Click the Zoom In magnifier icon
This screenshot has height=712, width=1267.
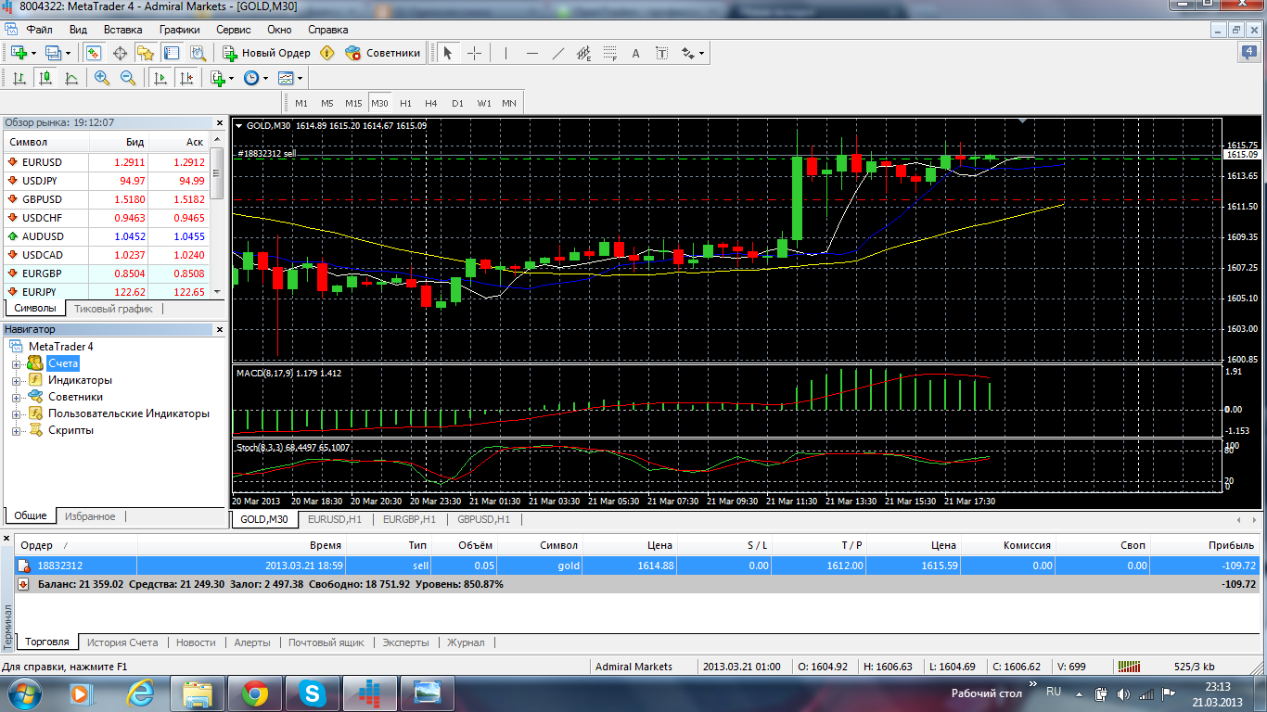102,79
